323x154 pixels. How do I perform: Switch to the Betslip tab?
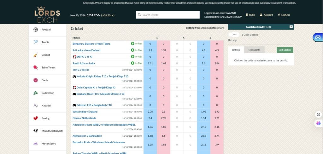click(x=236, y=50)
